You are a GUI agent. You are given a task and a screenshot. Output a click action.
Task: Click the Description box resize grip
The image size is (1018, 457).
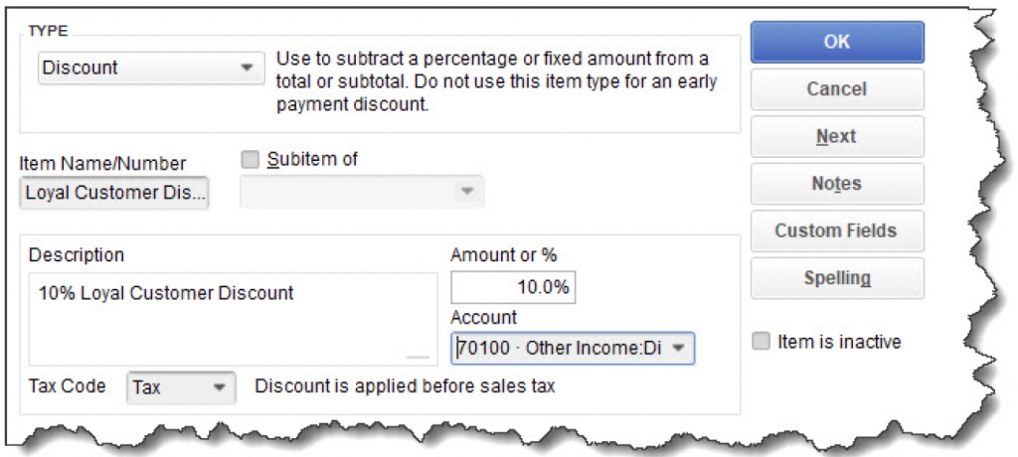coord(419,357)
